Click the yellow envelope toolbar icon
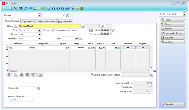 coord(39,8)
